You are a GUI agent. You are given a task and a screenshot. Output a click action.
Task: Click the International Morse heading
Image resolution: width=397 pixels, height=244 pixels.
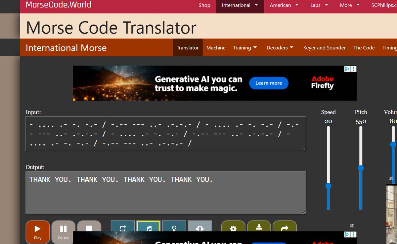(x=66, y=48)
